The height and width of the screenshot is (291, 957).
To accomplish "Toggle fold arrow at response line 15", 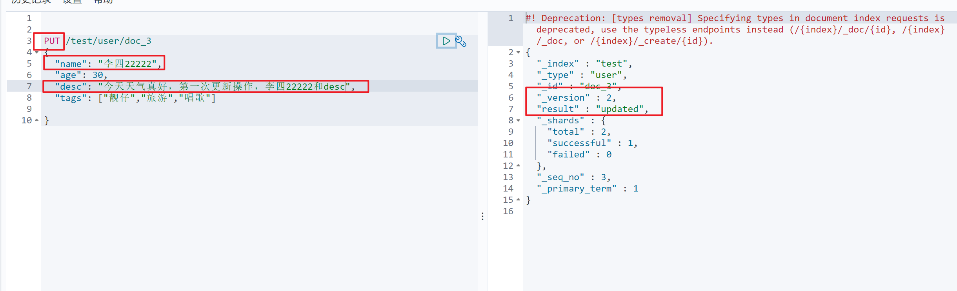I will coord(518,200).
